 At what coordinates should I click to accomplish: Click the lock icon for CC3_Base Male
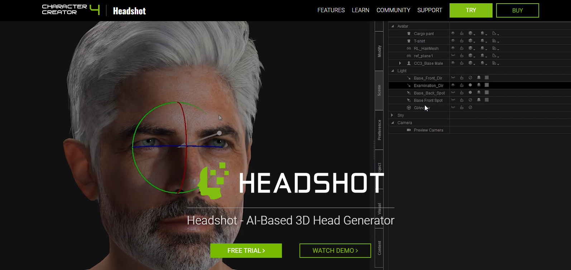tap(462, 63)
